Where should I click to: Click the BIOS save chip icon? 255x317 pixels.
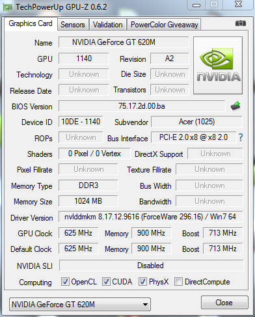click(x=235, y=106)
